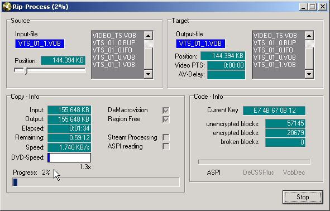The width and height of the screenshot is (330, 211).
Task: Select VTS_01_0.VOB in Source list
Action: (114, 57)
